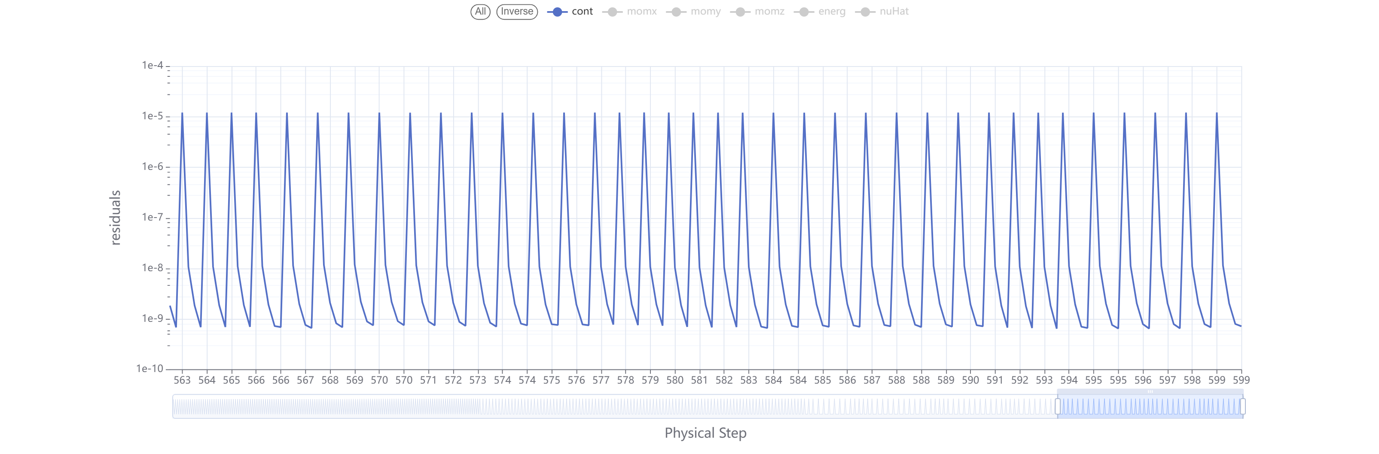Click the 1e-5 label on y-axis
The width and height of the screenshot is (1379, 454).
point(152,116)
